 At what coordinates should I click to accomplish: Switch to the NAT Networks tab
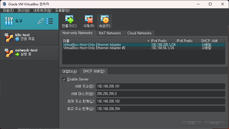click(x=110, y=33)
